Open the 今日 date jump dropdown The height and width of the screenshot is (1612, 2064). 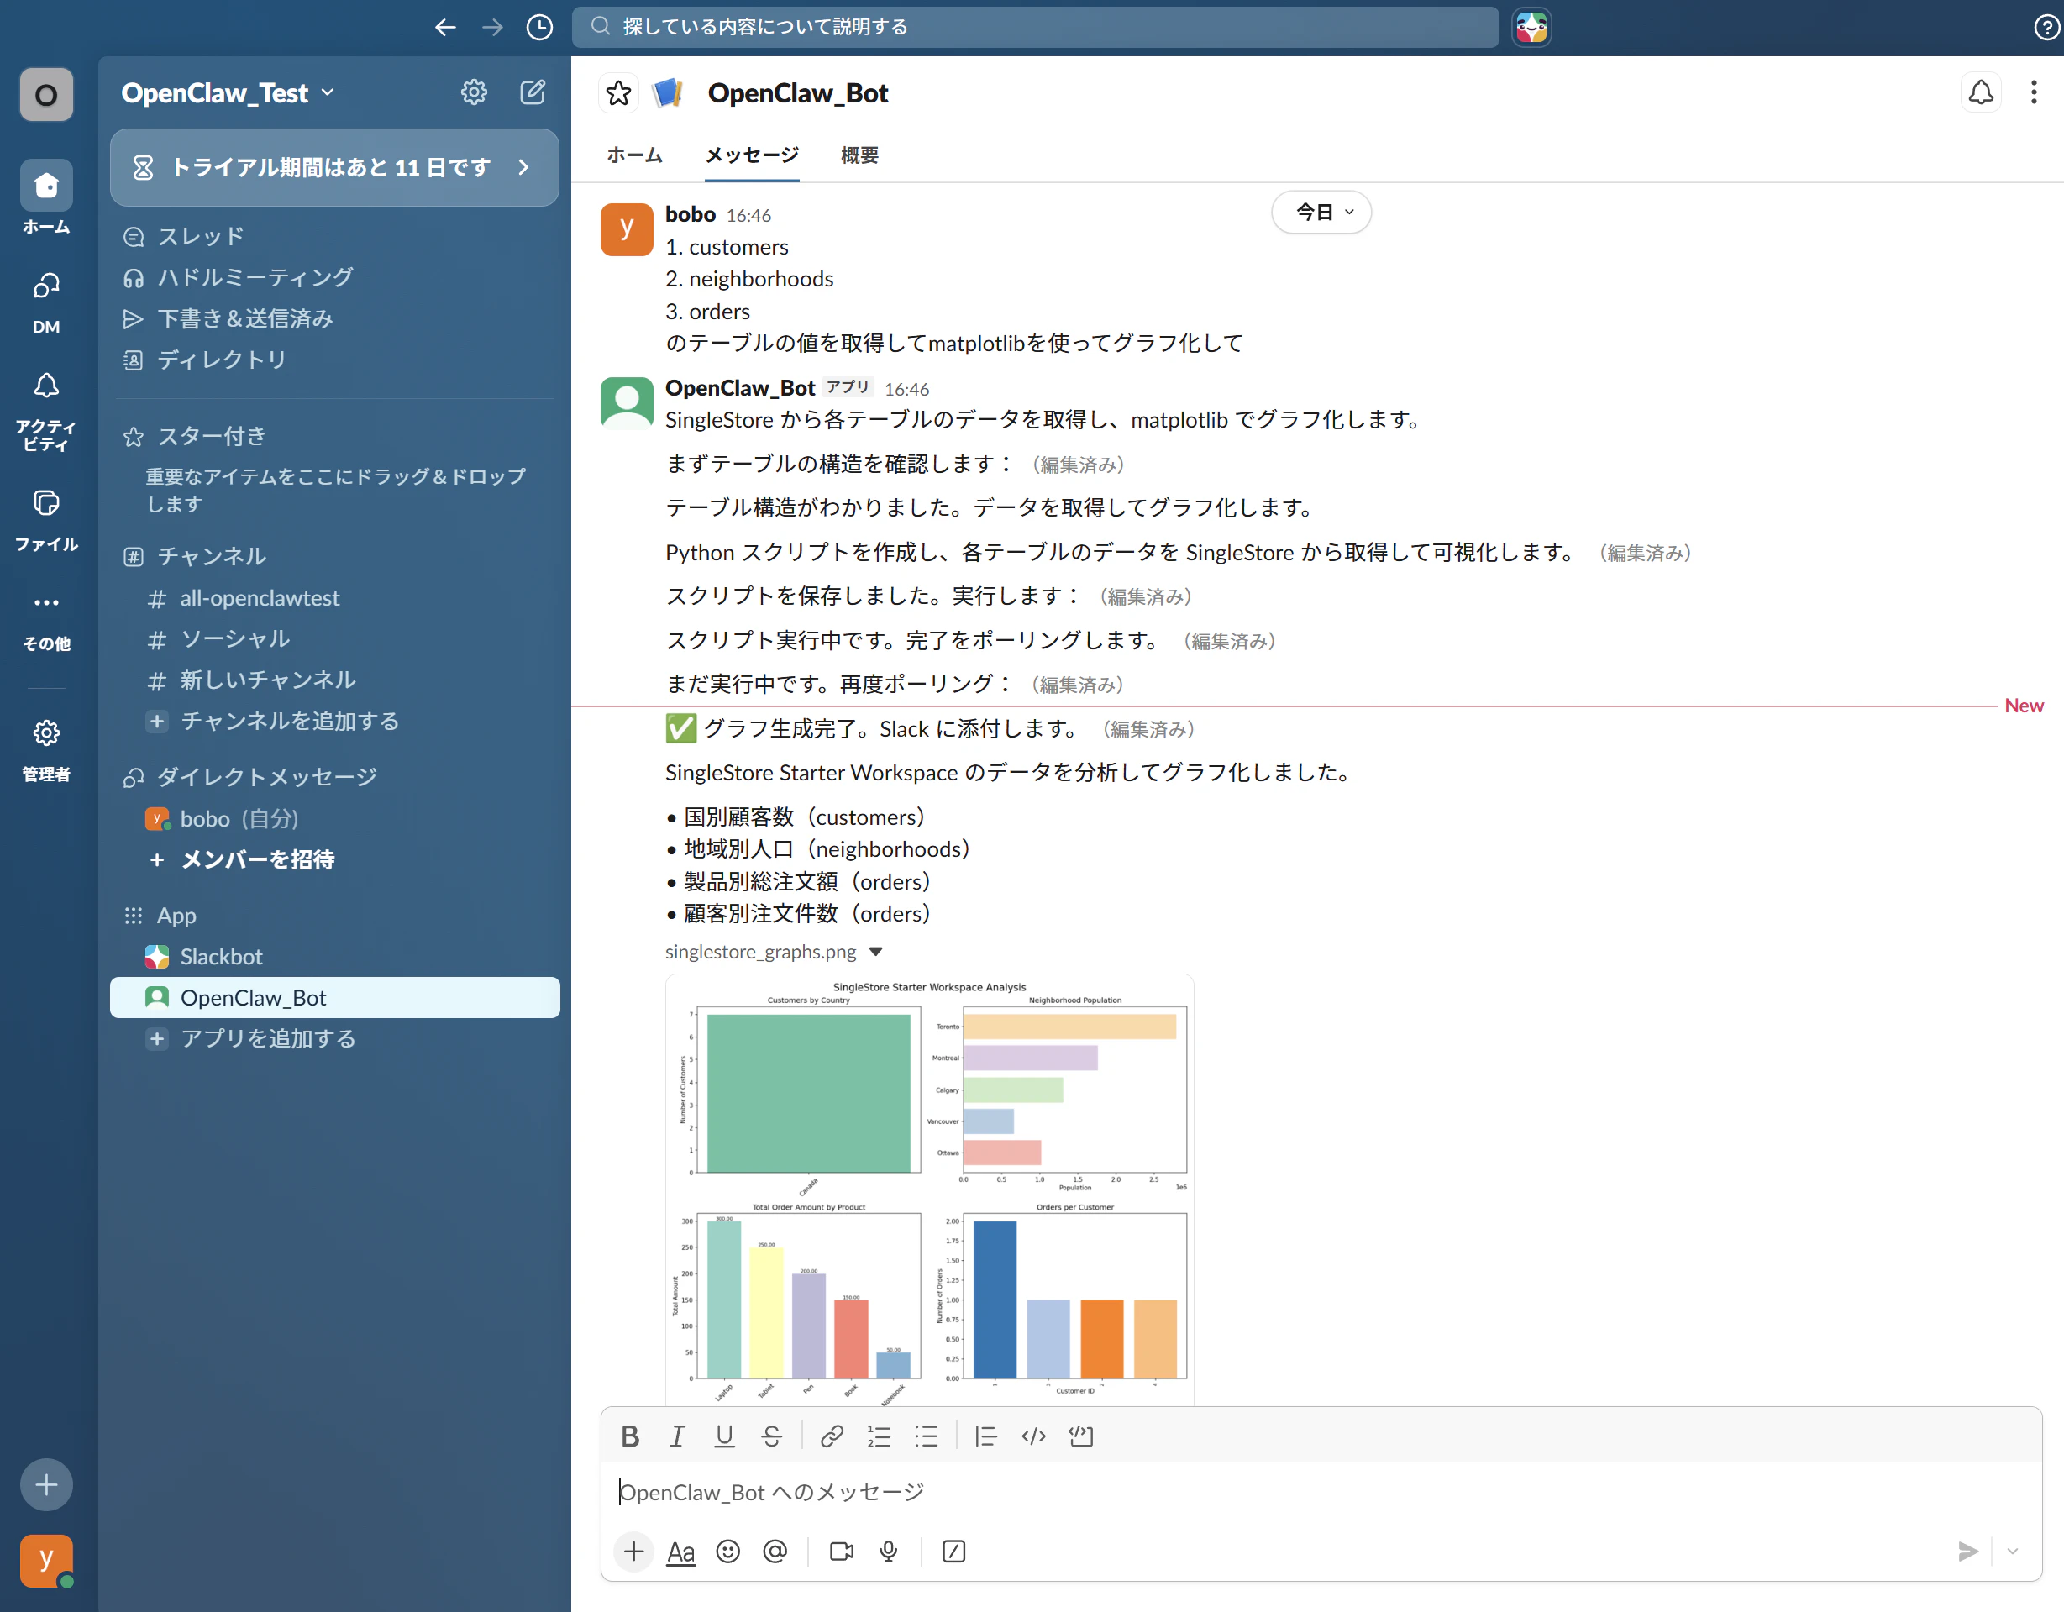coord(1321,212)
